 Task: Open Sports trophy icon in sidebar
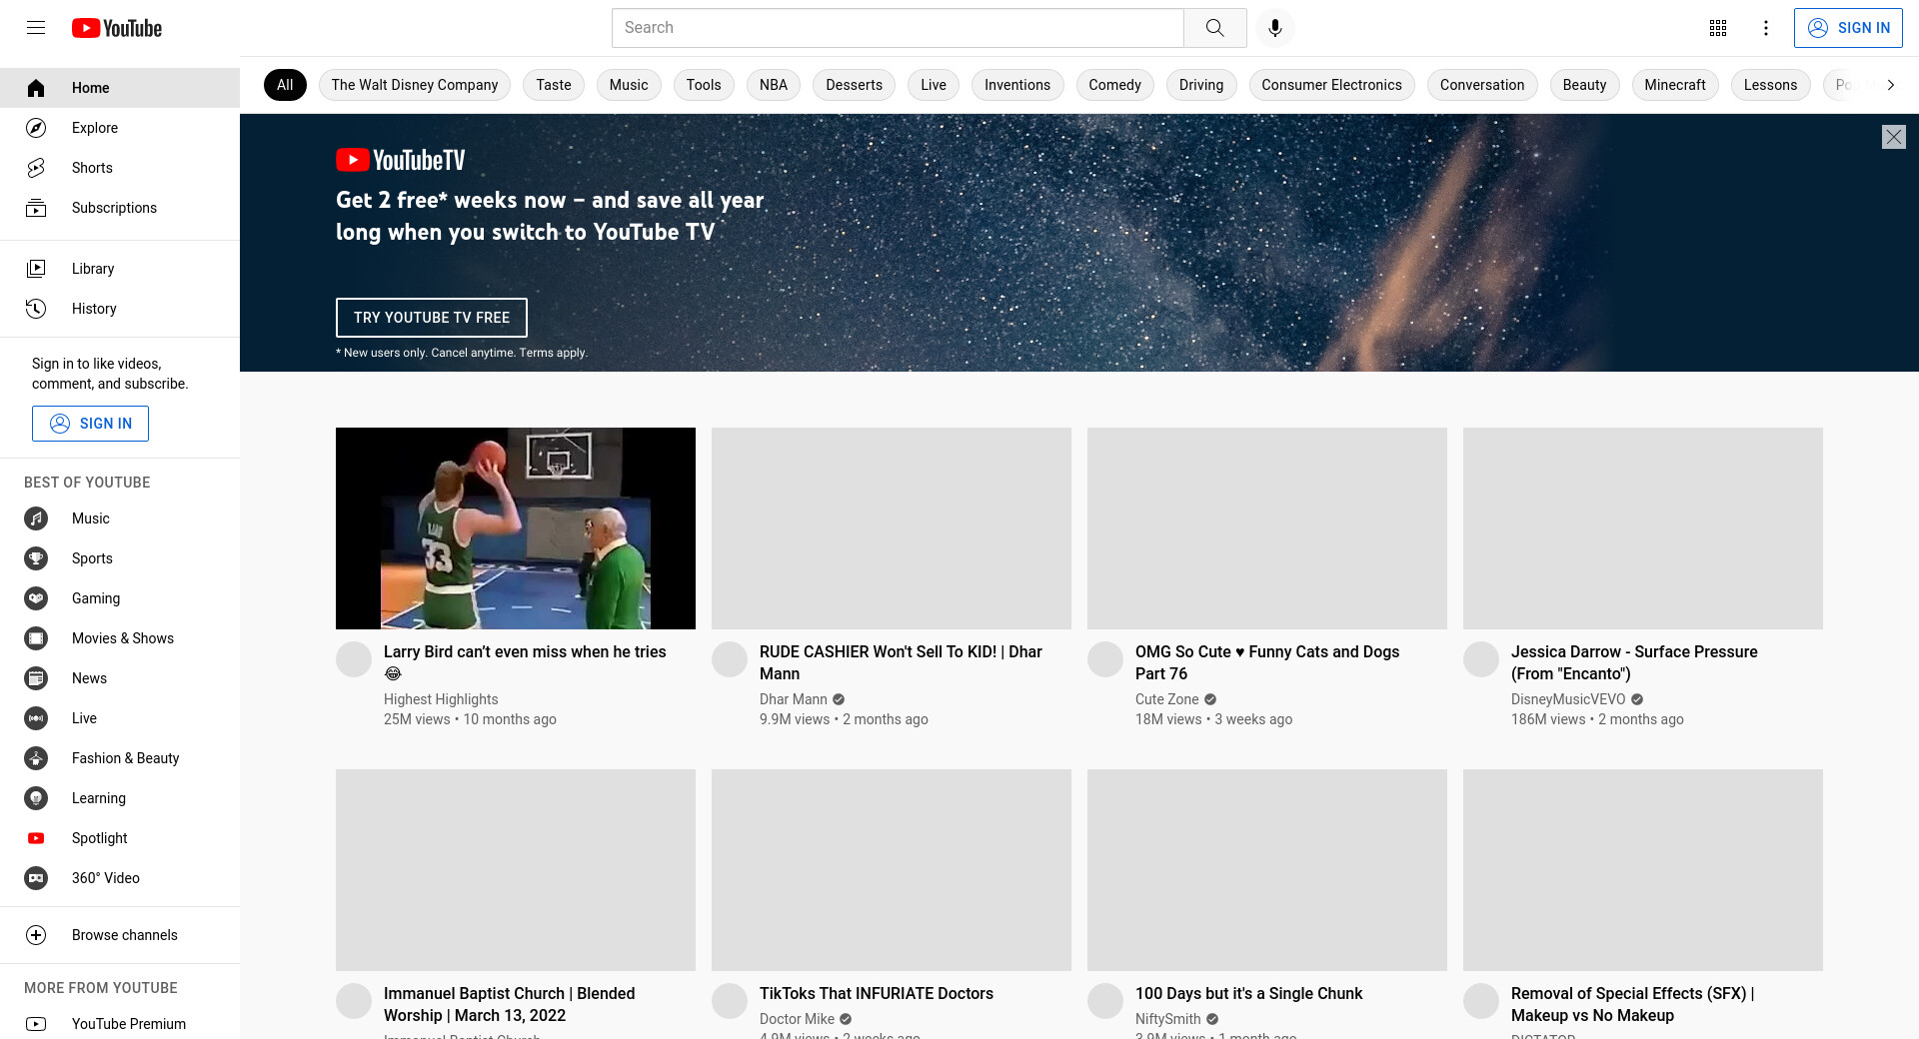pos(36,558)
